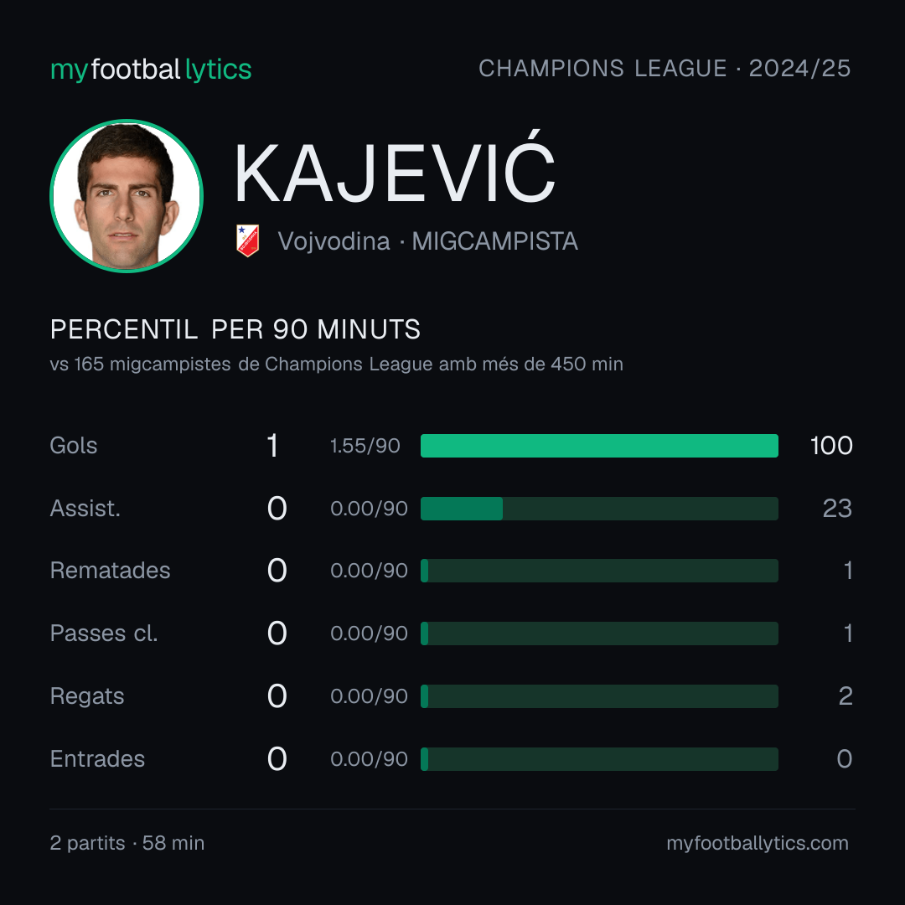This screenshot has height=905, width=905.
Task: Click the 2 partits · 58 min footer
Action: click(127, 843)
